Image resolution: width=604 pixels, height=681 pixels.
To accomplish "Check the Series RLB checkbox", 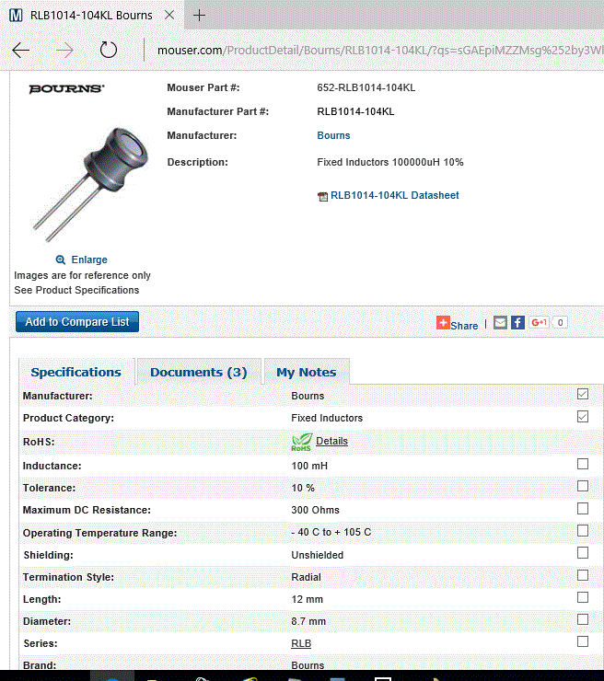I will (583, 641).
